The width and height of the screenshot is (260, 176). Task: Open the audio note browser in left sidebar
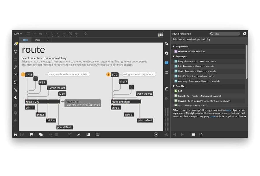(x=15, y=67)
